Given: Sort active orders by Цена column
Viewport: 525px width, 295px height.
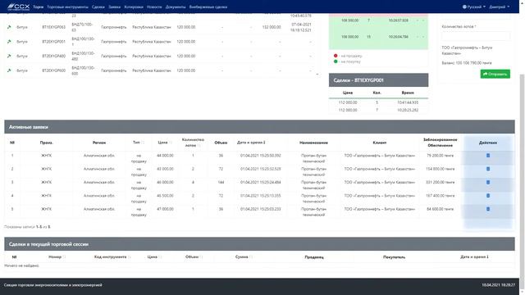Looking at the screenshot, I should [165, 143].
